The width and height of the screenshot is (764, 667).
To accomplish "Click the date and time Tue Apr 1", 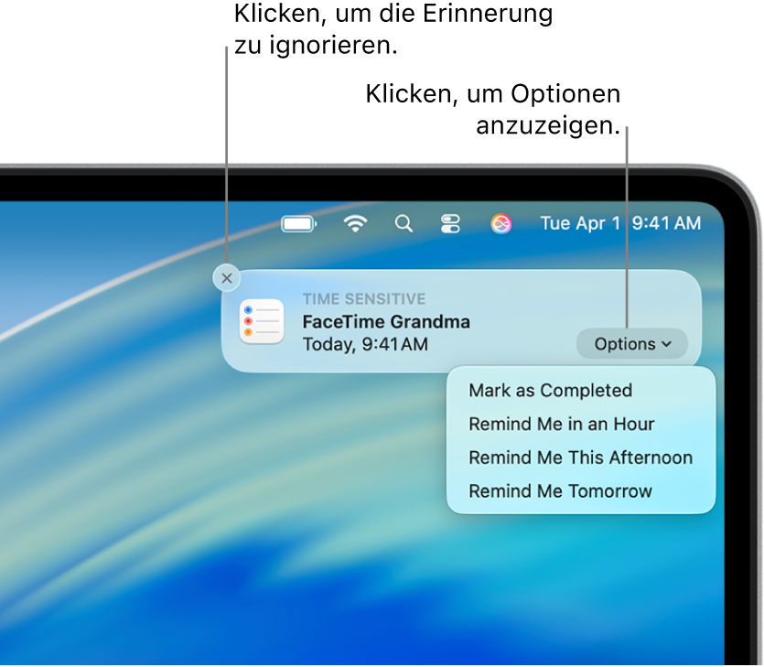I will 620,223.
